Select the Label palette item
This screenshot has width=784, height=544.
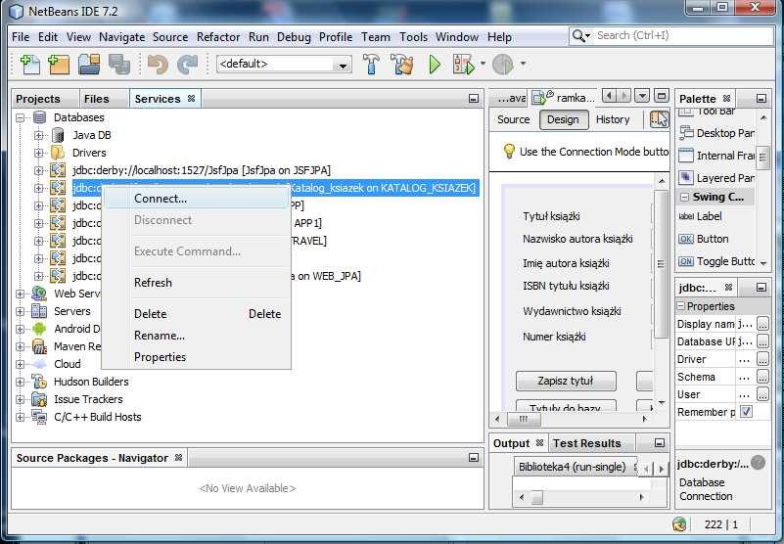(x=700, y=216)
